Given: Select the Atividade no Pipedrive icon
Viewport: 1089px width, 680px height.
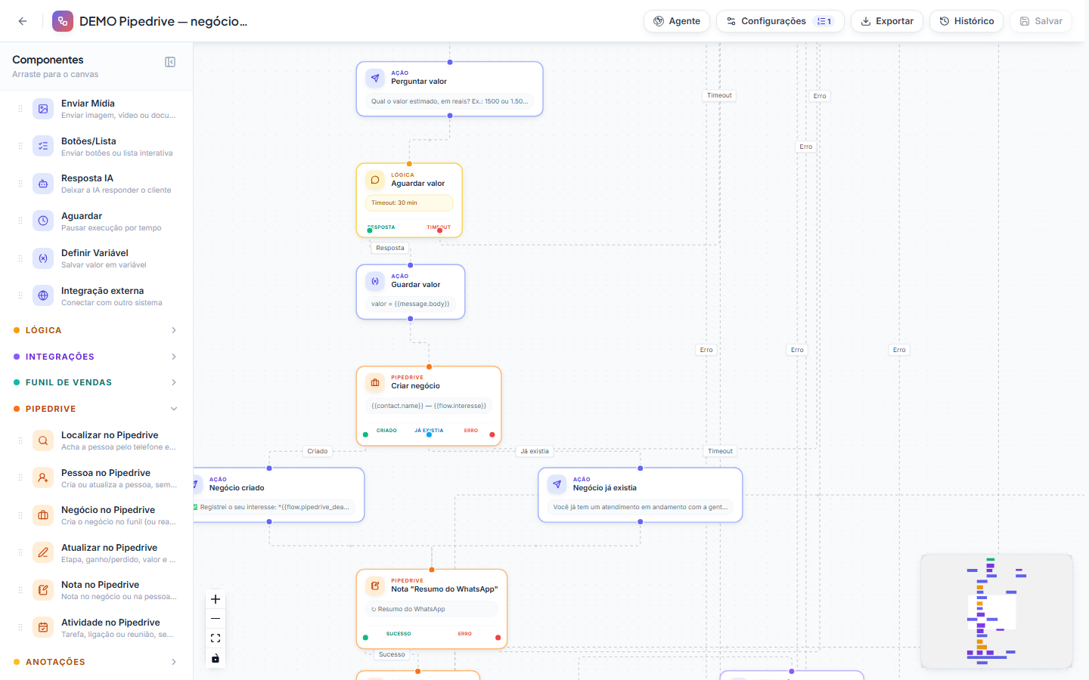Looking at the screenshot, I should point(43,628).
